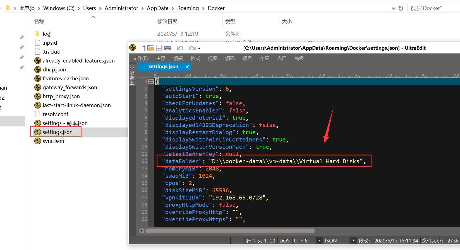Redo the last edit in UltraEdit
Screen dimensions: 460x250
click(x=192, y=48)
